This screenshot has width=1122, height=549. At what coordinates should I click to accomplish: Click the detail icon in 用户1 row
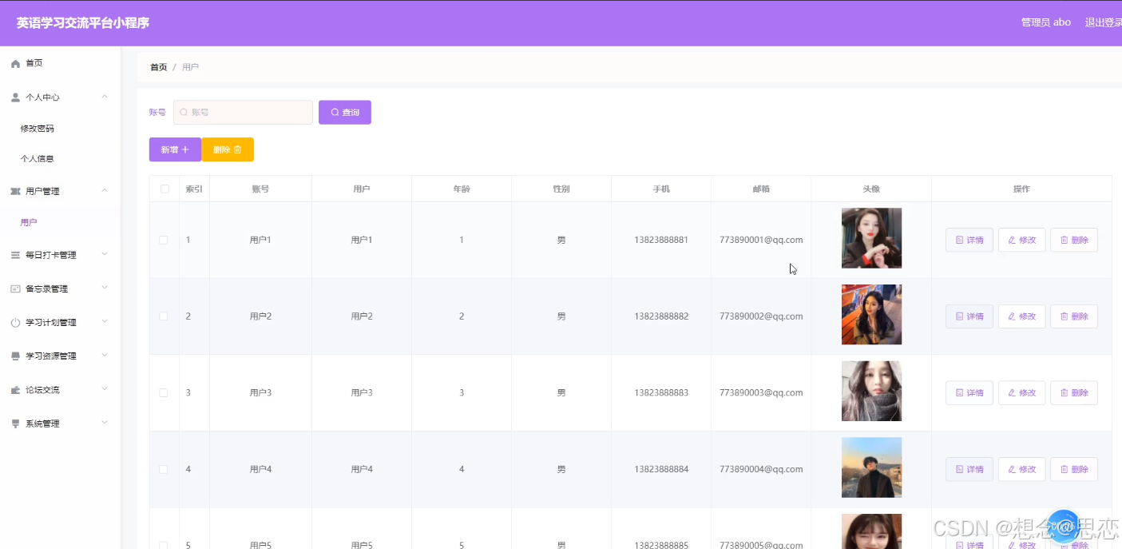[x=960, y=240]
